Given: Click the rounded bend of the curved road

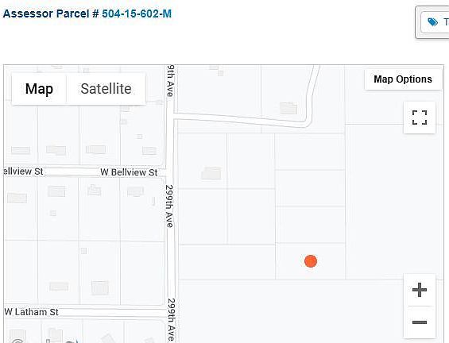Looking at the screenshot, I should click(307, 123).
